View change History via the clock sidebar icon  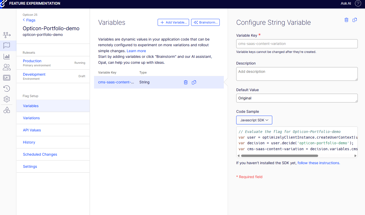7,88
